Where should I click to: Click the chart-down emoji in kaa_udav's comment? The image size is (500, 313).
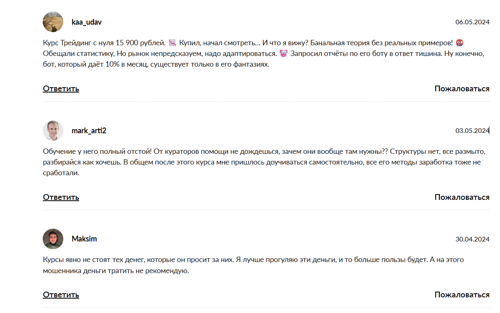(x=172, y=42)
